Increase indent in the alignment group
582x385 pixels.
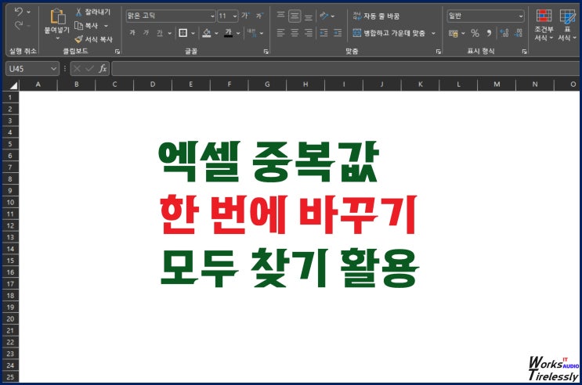tap(338, 33)
